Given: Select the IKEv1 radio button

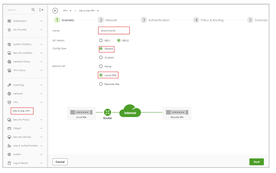Looking at the screenshot, I should click(101, 40).
